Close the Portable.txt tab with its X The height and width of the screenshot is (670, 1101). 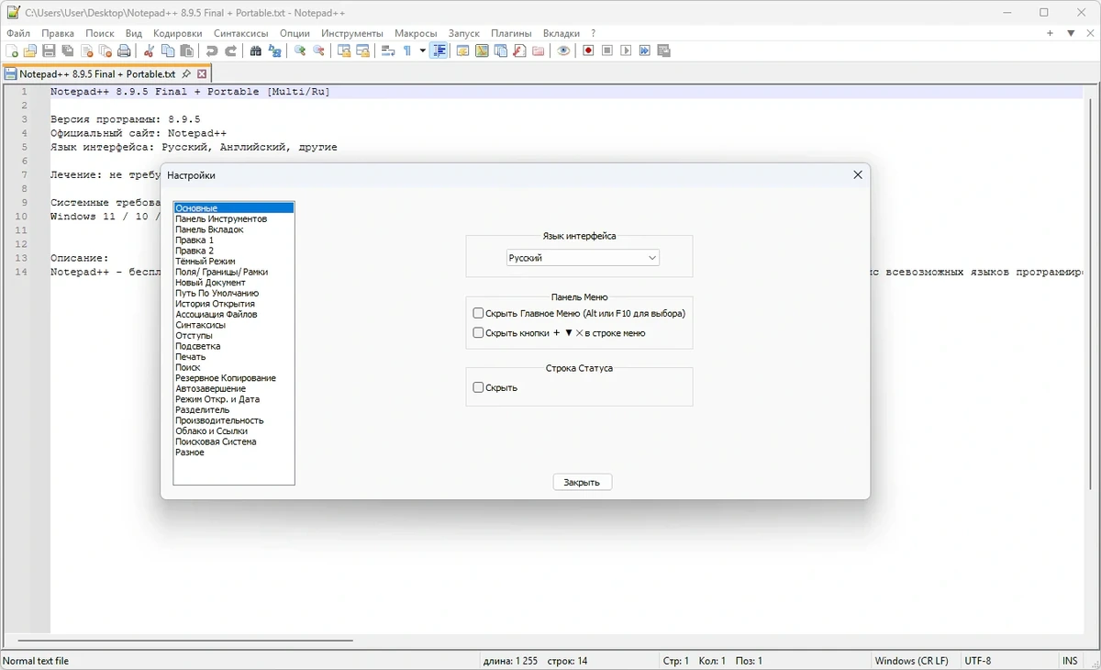coord(202,74)
